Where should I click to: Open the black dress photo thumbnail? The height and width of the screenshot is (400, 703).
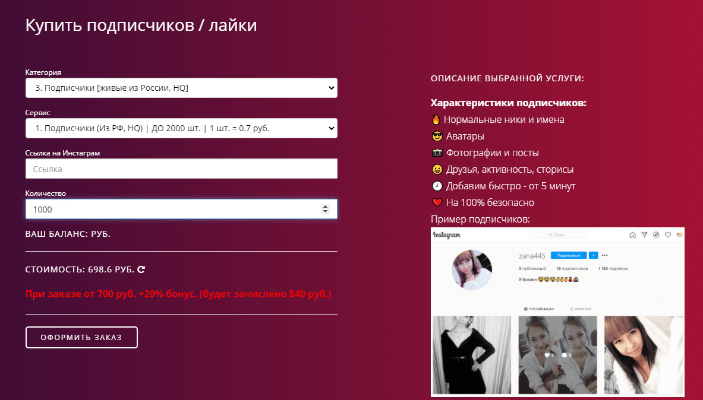472,355
